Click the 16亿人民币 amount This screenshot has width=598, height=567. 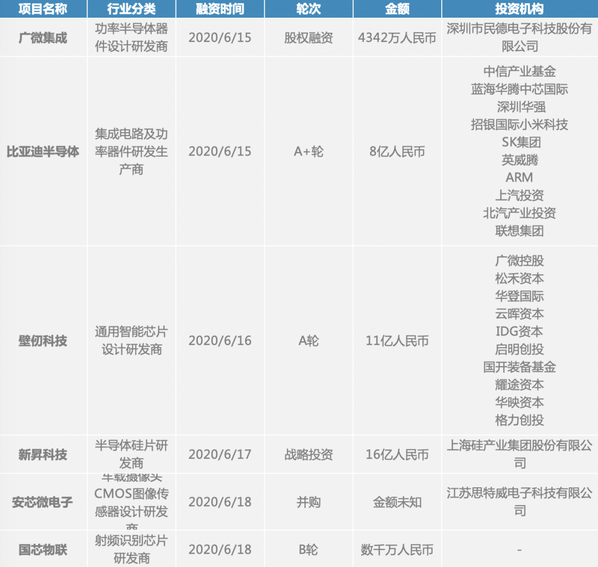pos(397,454)
